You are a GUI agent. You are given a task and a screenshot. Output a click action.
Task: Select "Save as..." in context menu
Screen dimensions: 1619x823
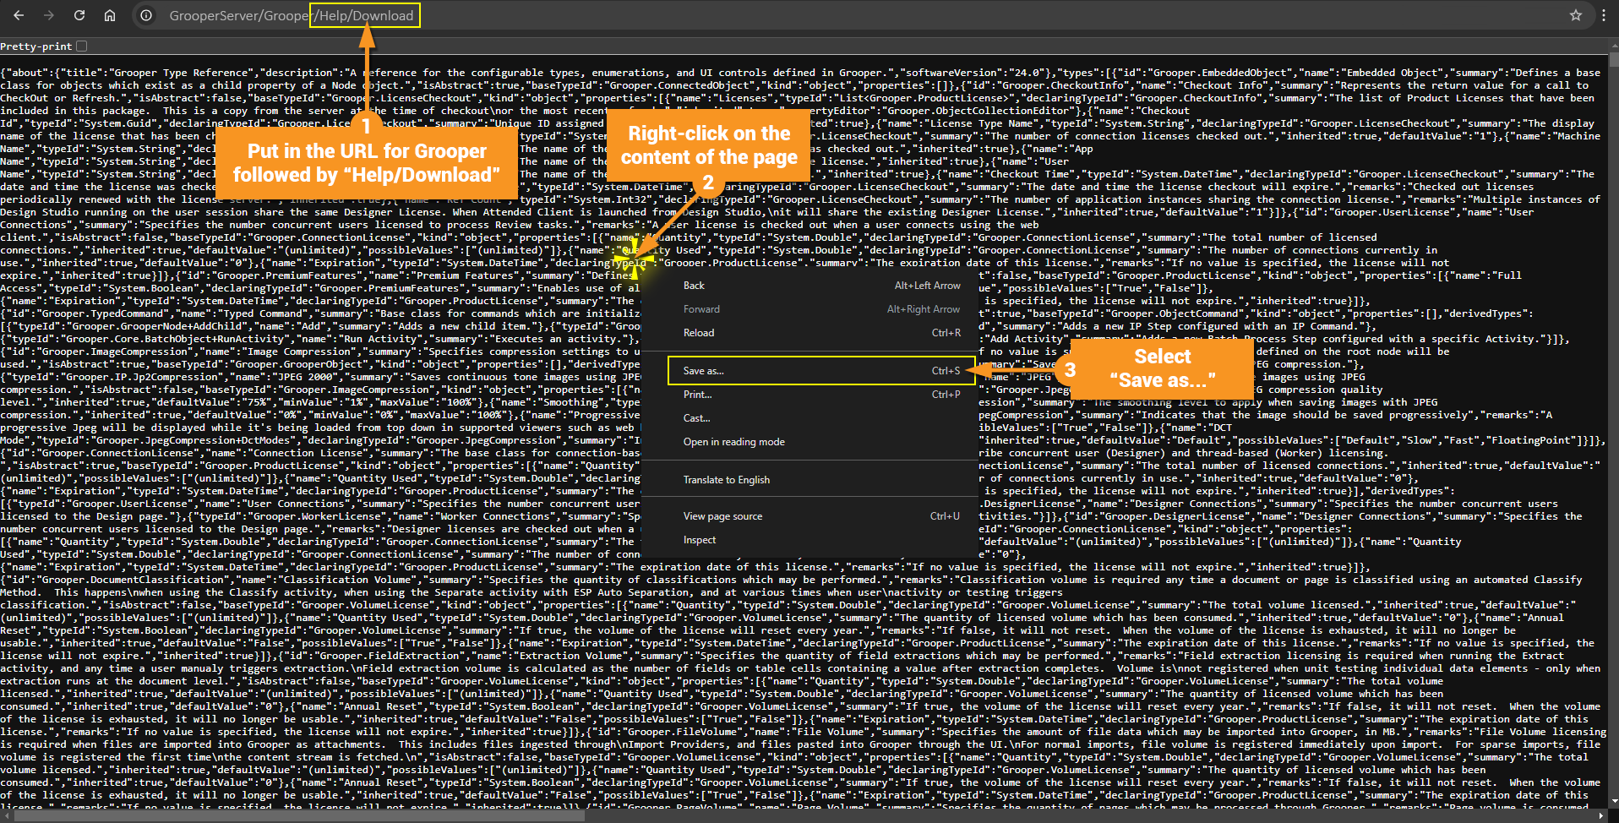(x=704, y=371)
